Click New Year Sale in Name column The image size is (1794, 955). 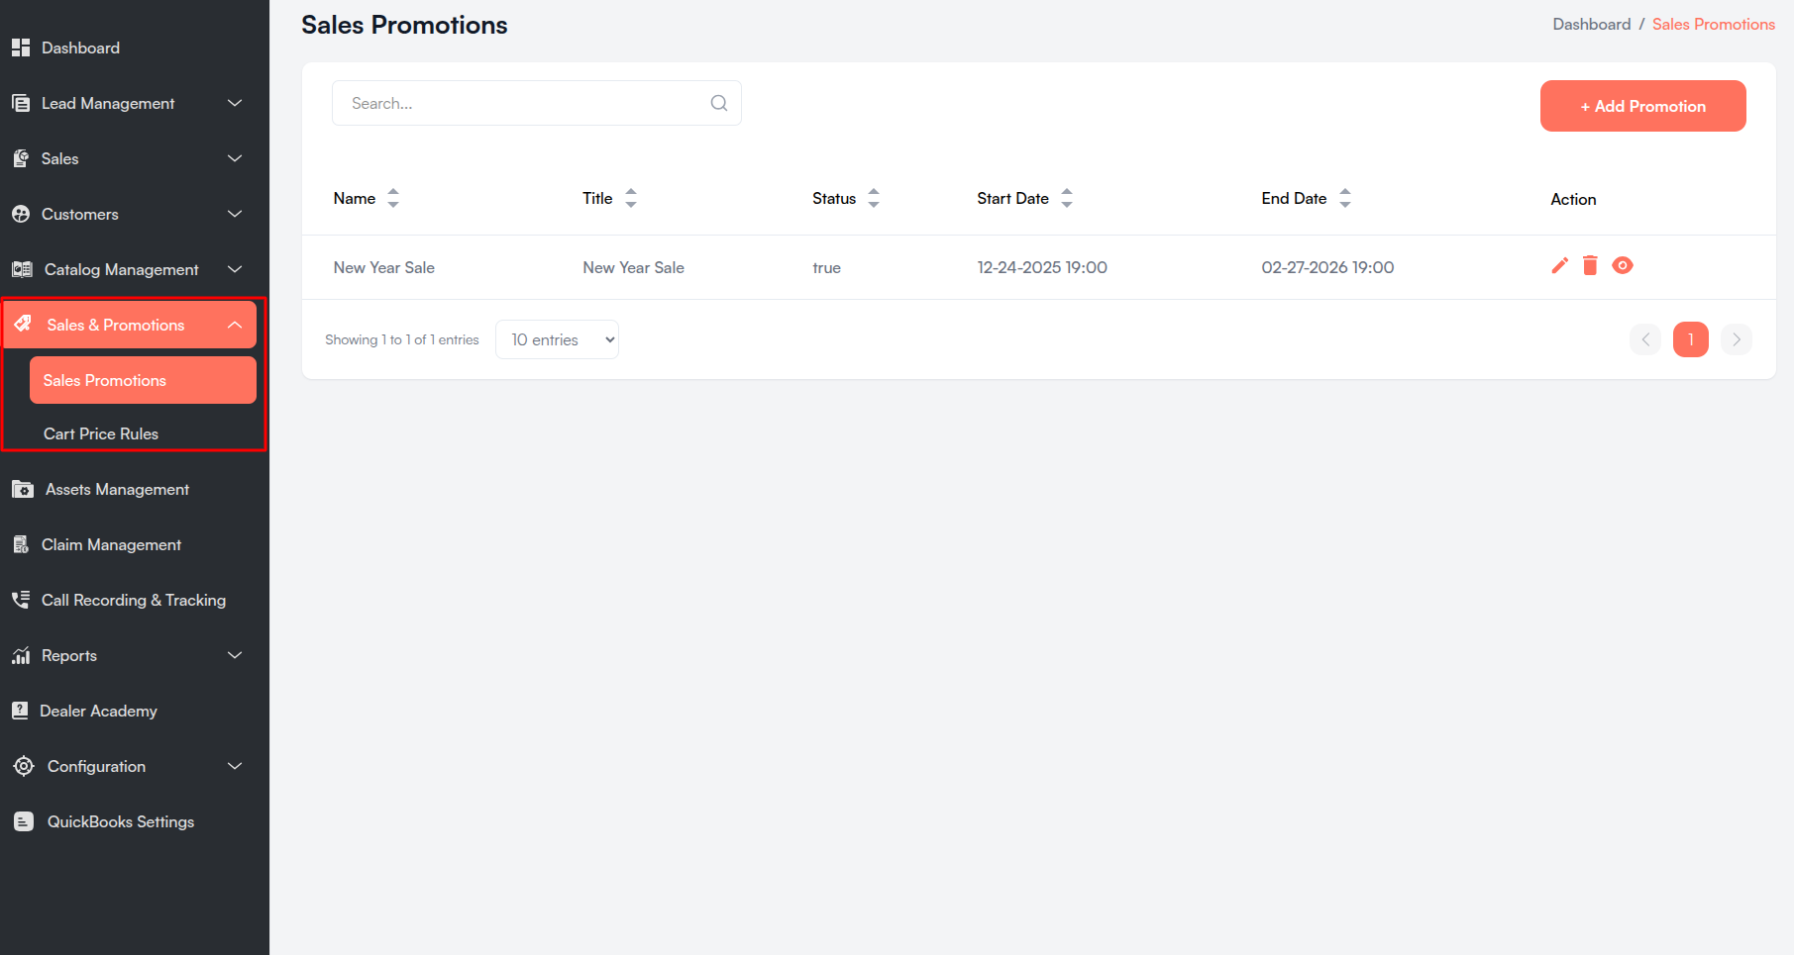(384, 267)
